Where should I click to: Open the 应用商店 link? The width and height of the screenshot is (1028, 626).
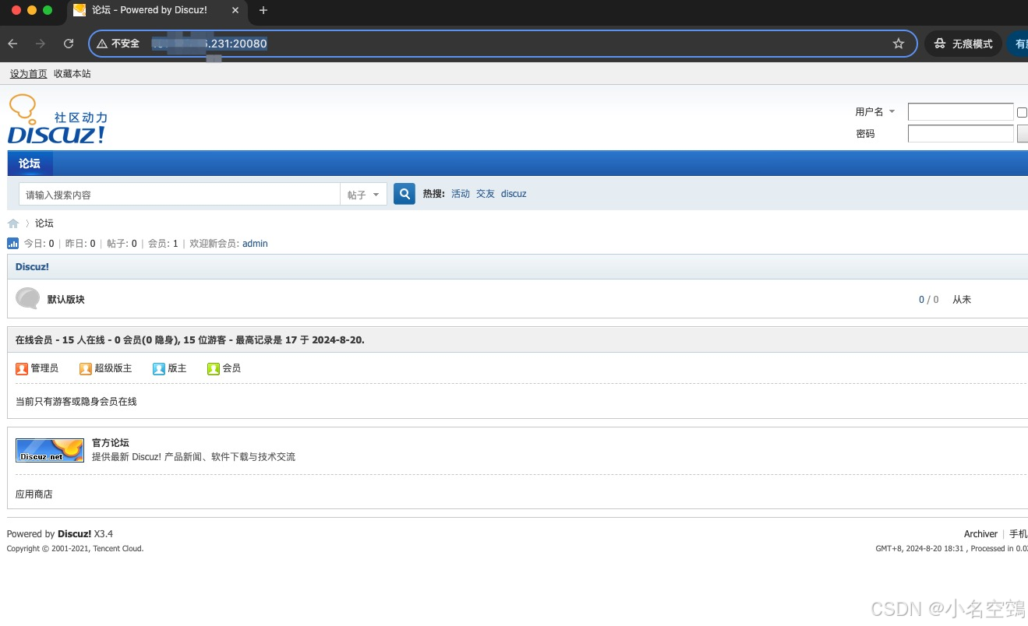(x=34, y=494)
